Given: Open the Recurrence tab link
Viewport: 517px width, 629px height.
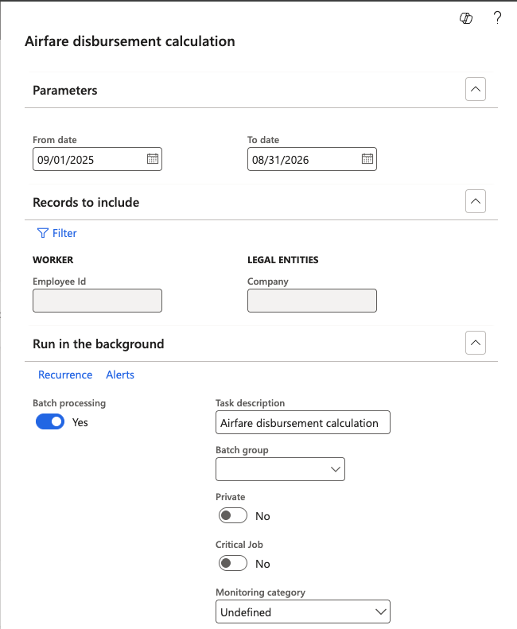Looking at the screenshot, I should [65, 375].
